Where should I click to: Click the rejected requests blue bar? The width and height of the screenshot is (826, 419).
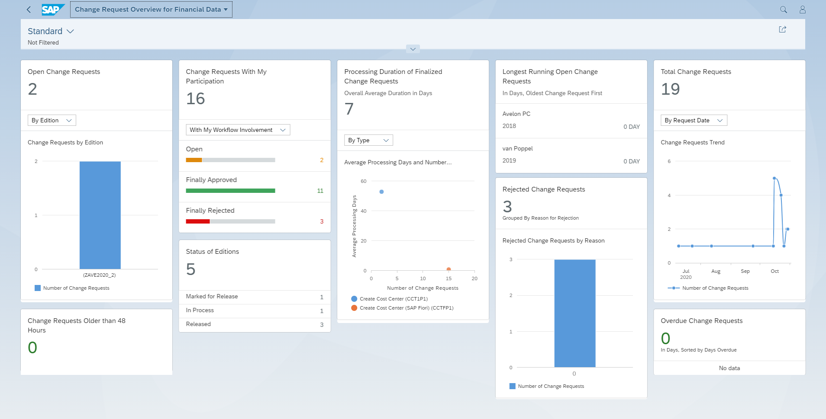coord(574,313)
